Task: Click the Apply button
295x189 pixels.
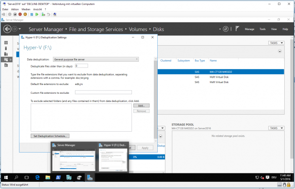Action: pos(145,148)
